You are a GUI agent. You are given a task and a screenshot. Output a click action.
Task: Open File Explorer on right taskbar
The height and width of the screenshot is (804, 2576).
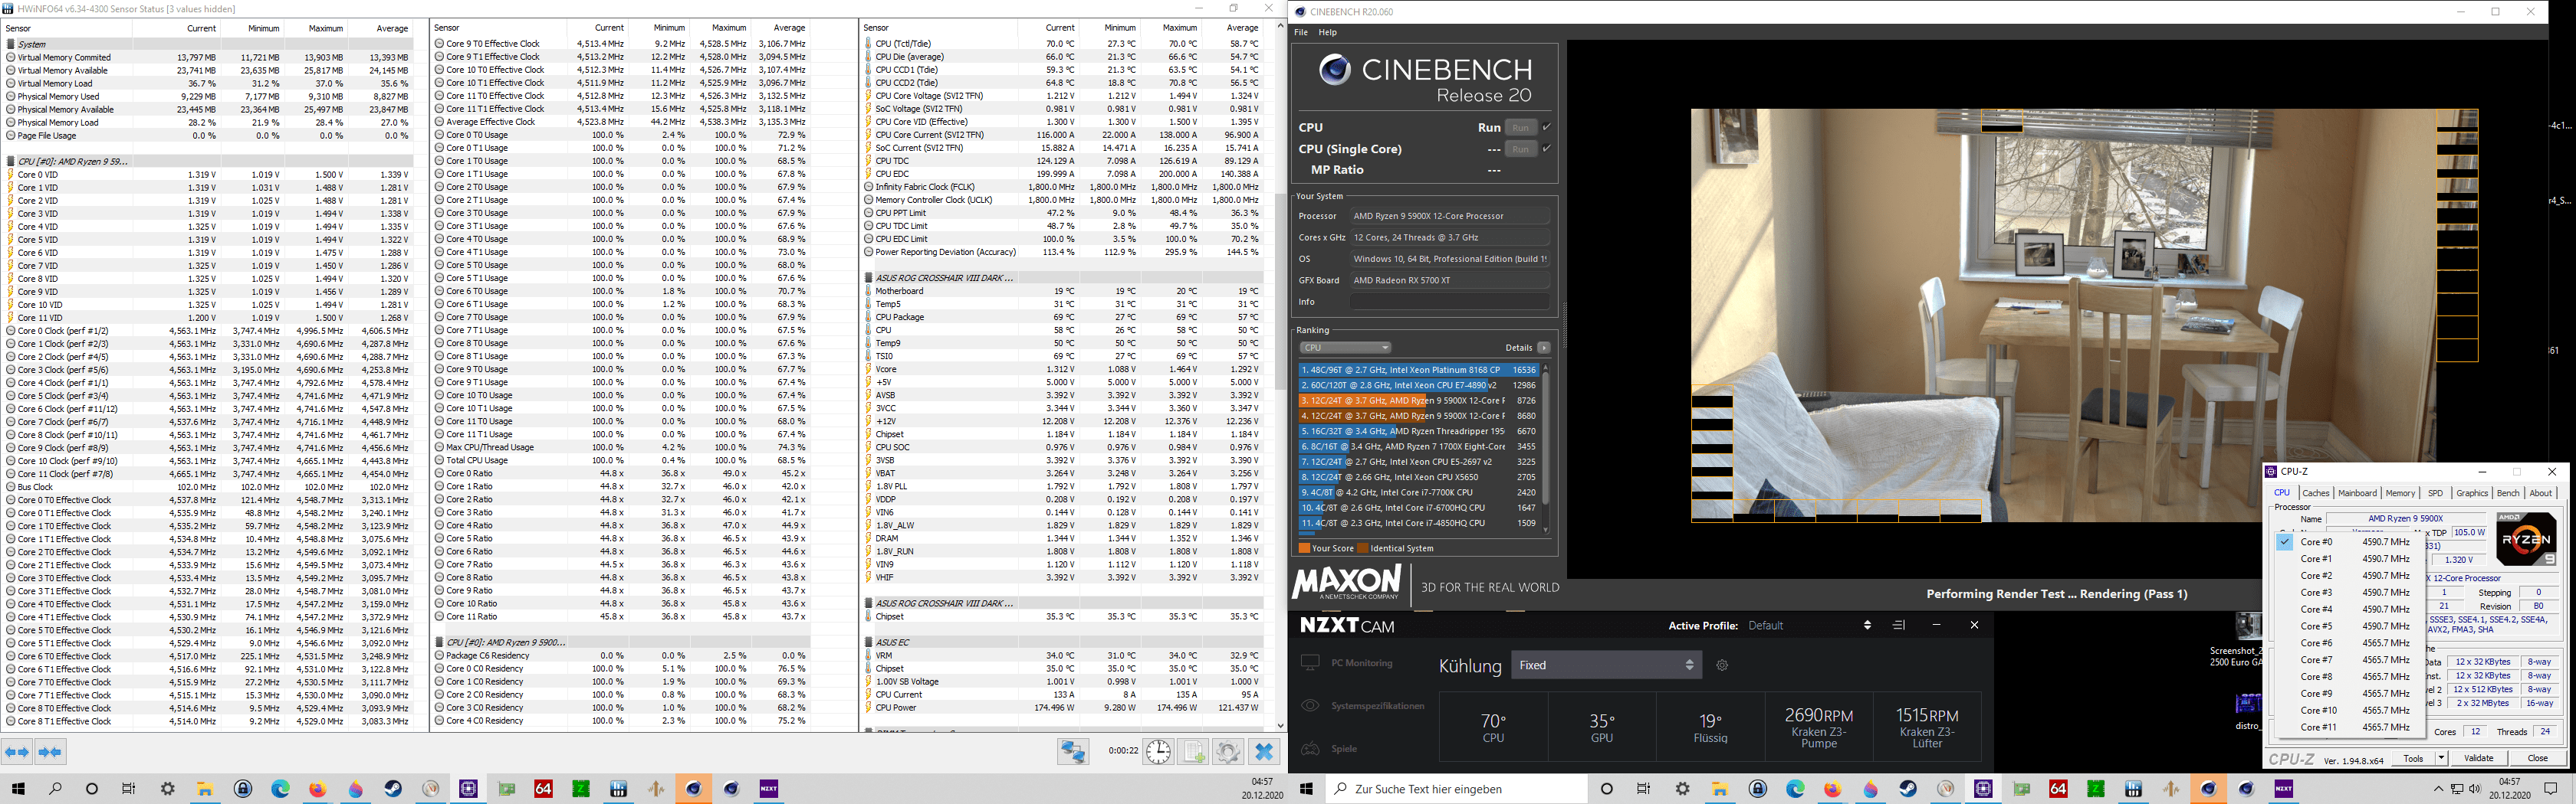[1719, 789]
